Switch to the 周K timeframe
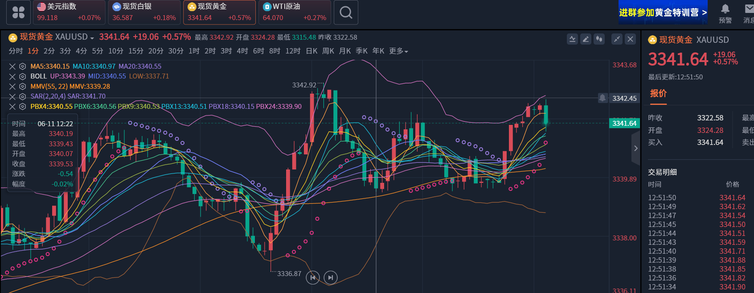754x293 pixels. (328, 51)
